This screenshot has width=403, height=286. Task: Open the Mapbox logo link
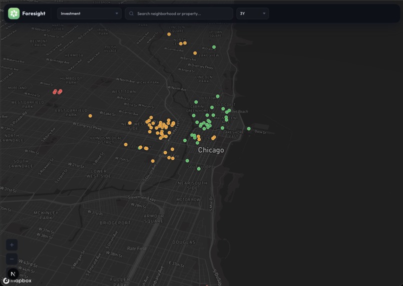point(17,281)
